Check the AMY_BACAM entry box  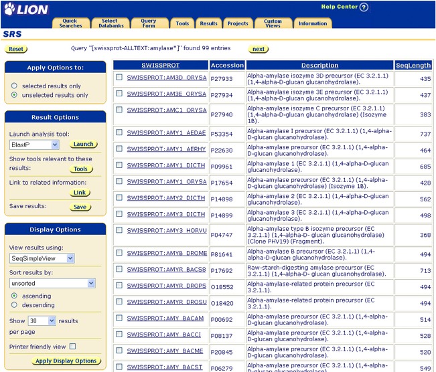click(x=119, y=317)
